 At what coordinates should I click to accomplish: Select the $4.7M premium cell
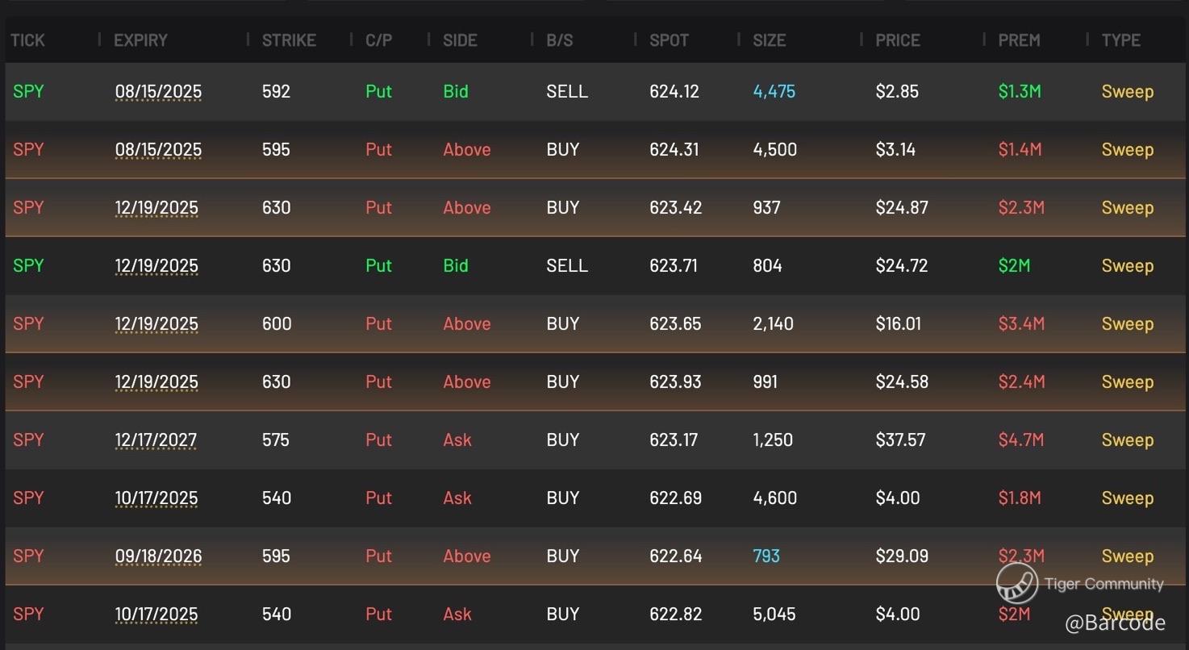click(1020, 440)
